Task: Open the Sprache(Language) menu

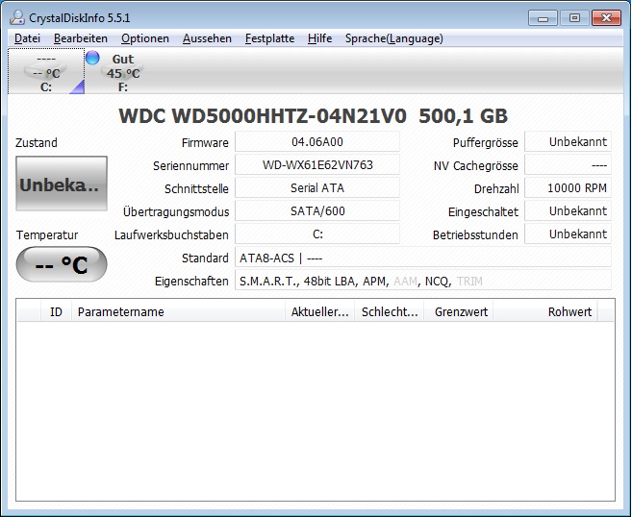Action: (393, 38)
